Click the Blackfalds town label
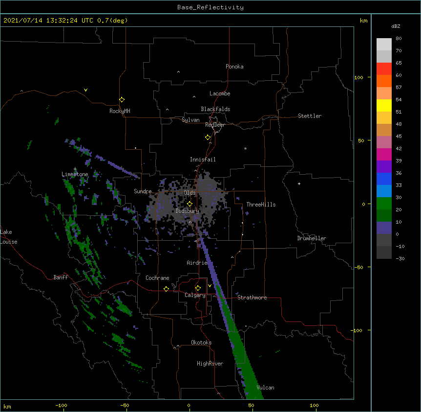The height and width of the screenshot is (412, 421). (215, 109)
